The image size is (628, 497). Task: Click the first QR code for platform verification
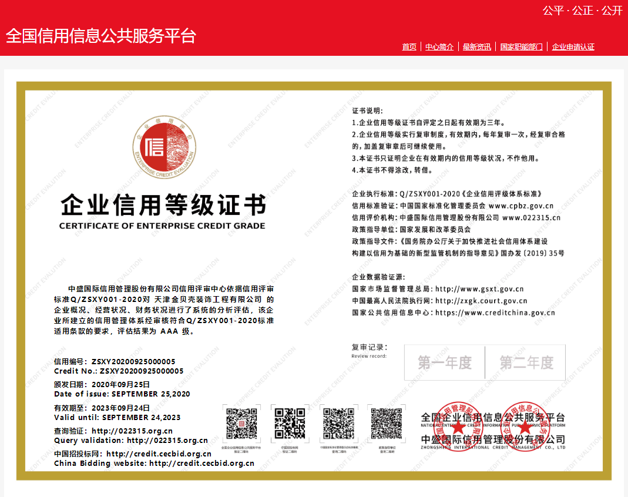(x=241, y=423)
